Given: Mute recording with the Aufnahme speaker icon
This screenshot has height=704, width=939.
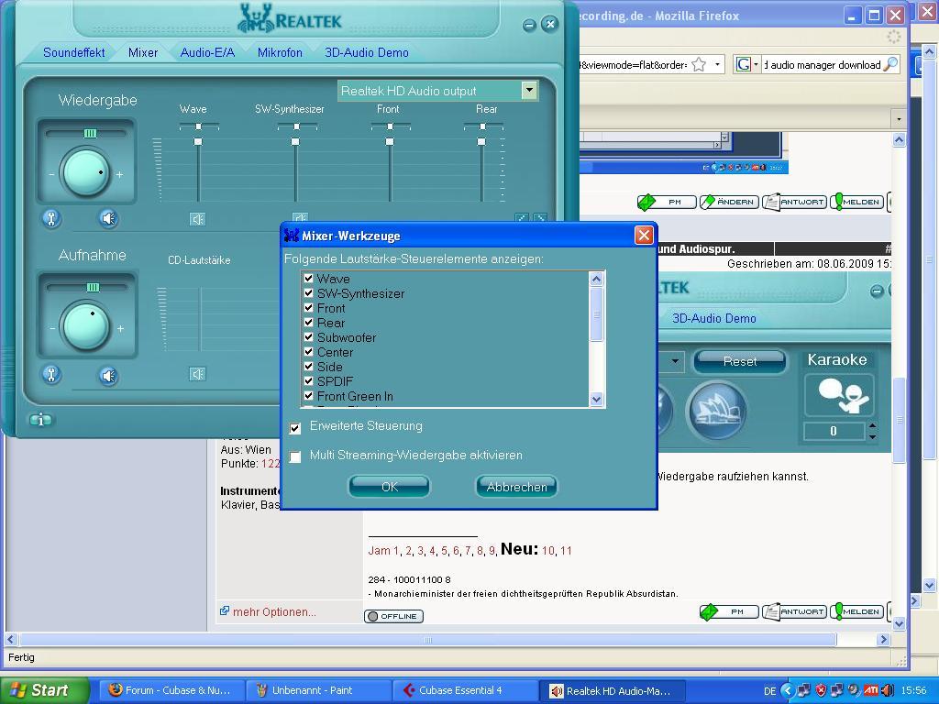Looking at the screenshot, I should tap(108, 375).
